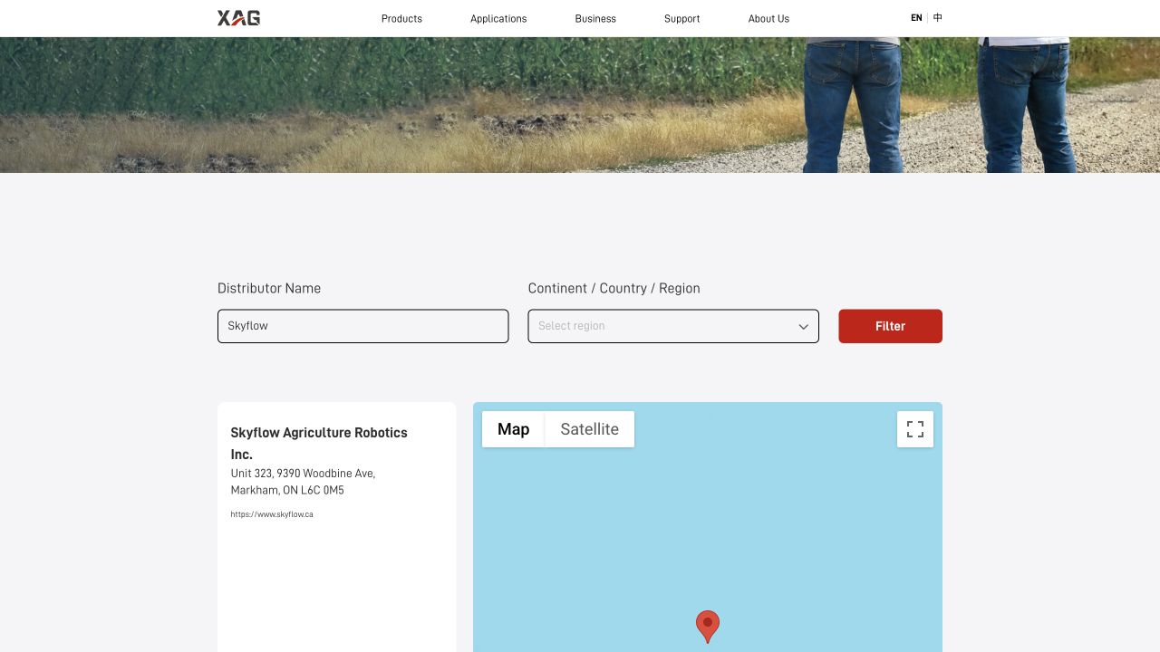1160x652 pixels.
Task: Expand the region dropdown chevron
Action: pyautogui.click(x=803, y=327)
